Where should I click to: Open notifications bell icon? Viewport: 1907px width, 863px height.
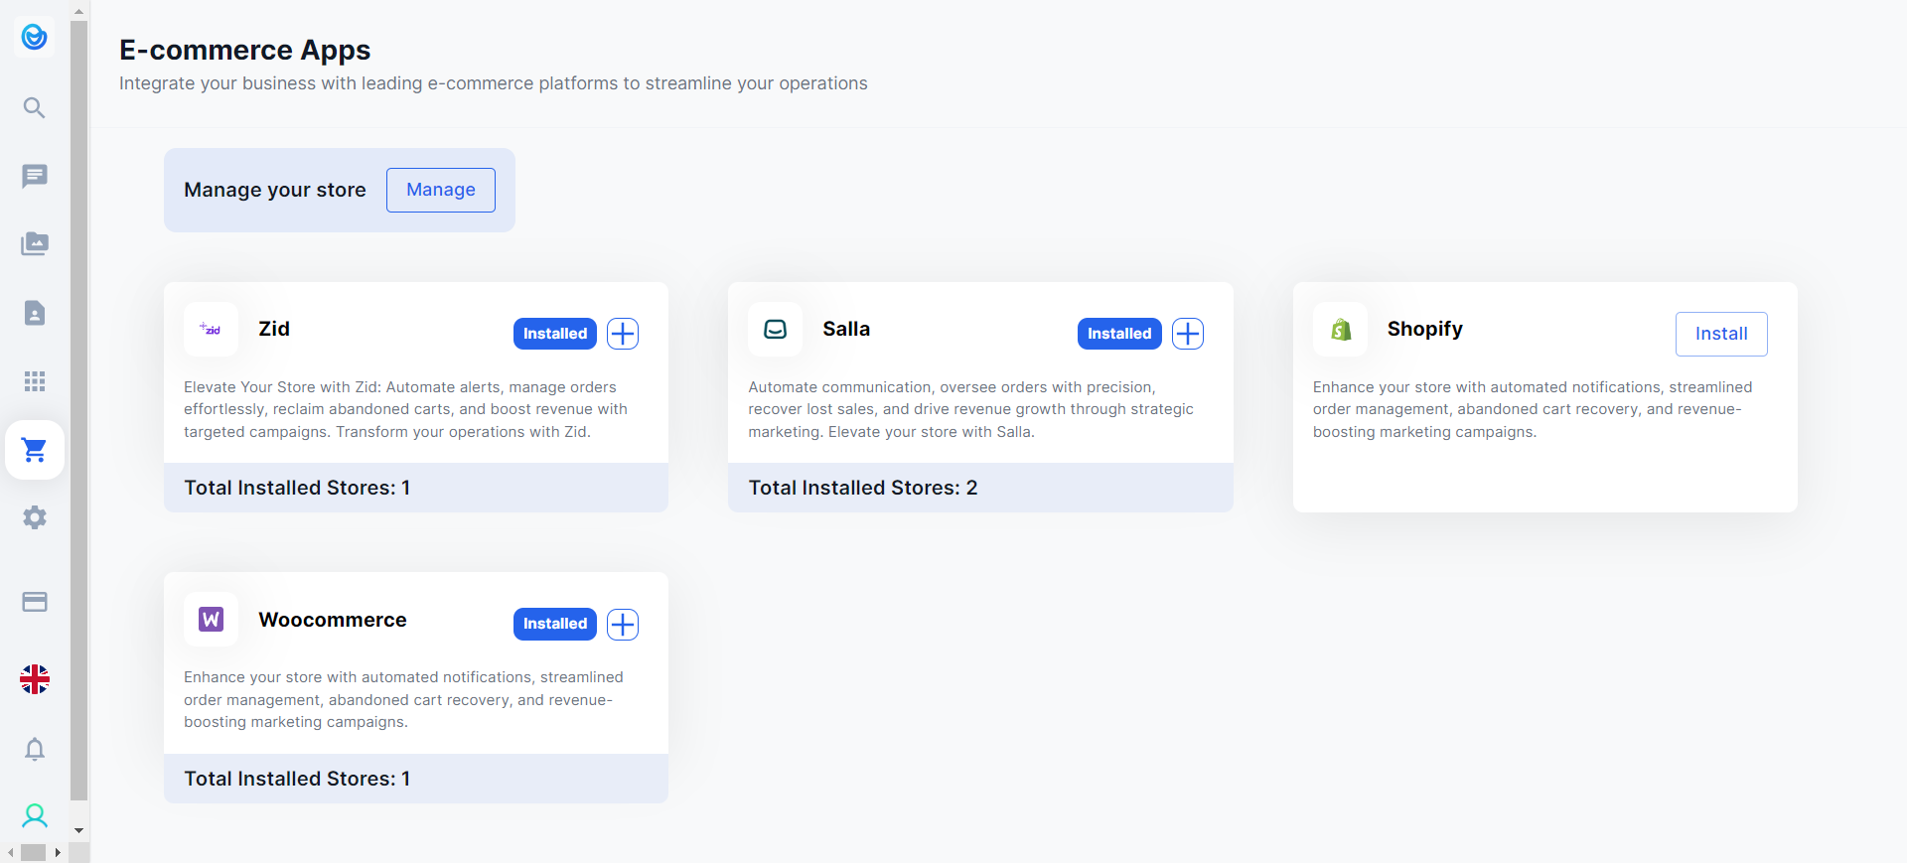pos(35,749)
